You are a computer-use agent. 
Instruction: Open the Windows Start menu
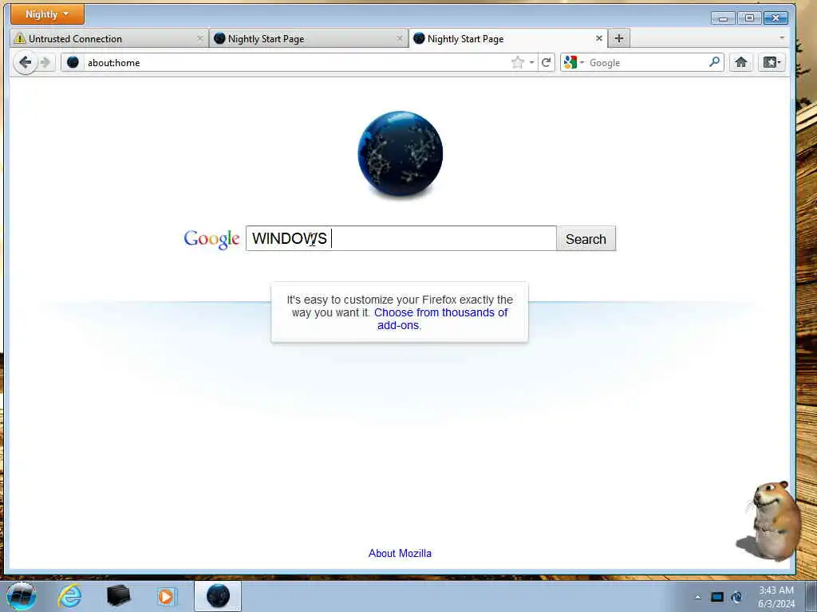click(22, 596)
